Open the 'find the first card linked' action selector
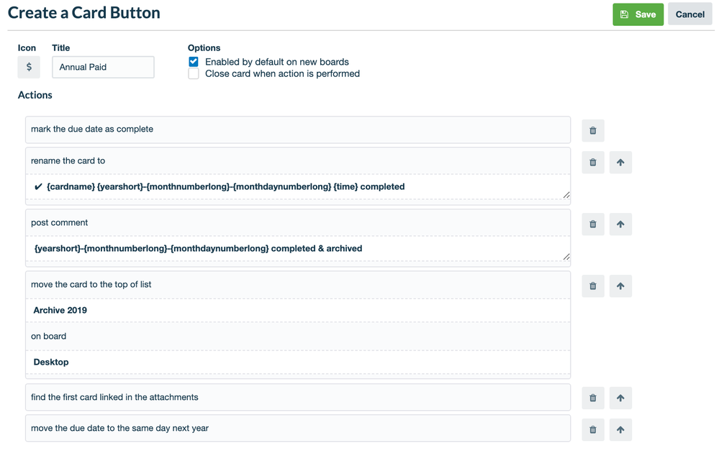The image size is (719, 451). (297, 396)
